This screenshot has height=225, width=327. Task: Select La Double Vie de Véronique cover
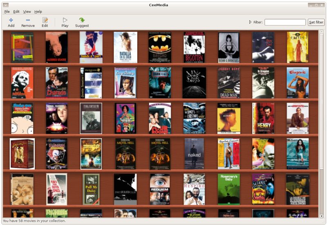298,189
